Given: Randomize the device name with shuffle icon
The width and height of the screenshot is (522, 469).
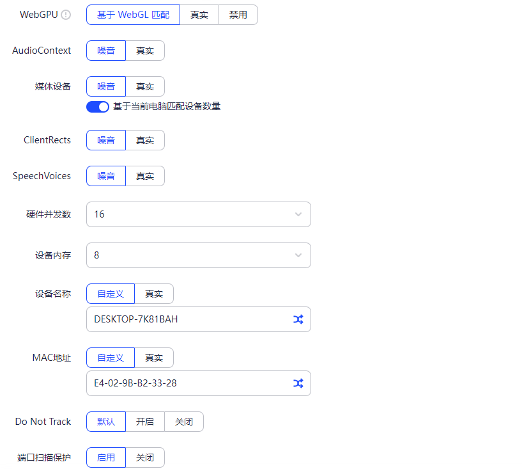Looking at the screenshot, I should click(x=298, y=319).
